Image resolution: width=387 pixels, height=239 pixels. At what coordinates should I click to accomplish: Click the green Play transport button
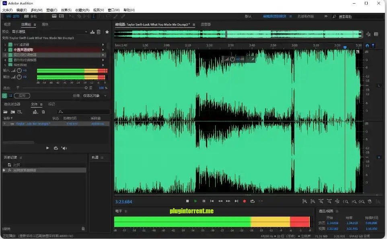196,201
